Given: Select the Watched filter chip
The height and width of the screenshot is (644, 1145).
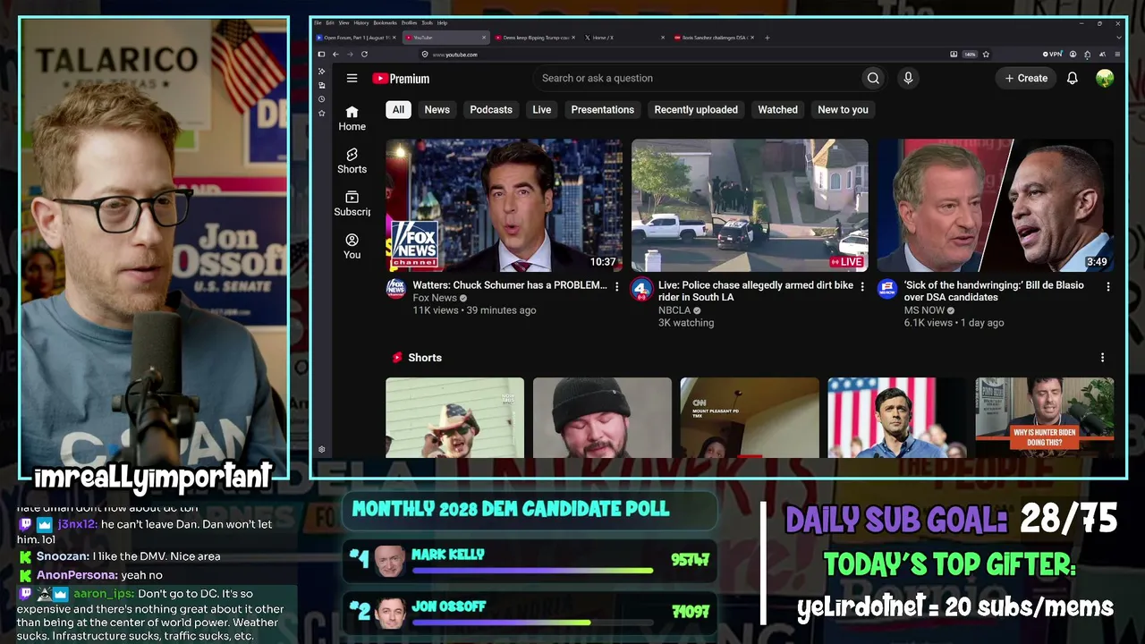Looking at the screenshot, I should tap(778, 110).
